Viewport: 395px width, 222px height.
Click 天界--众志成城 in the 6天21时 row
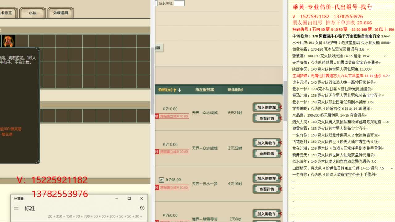coord(205,113)
